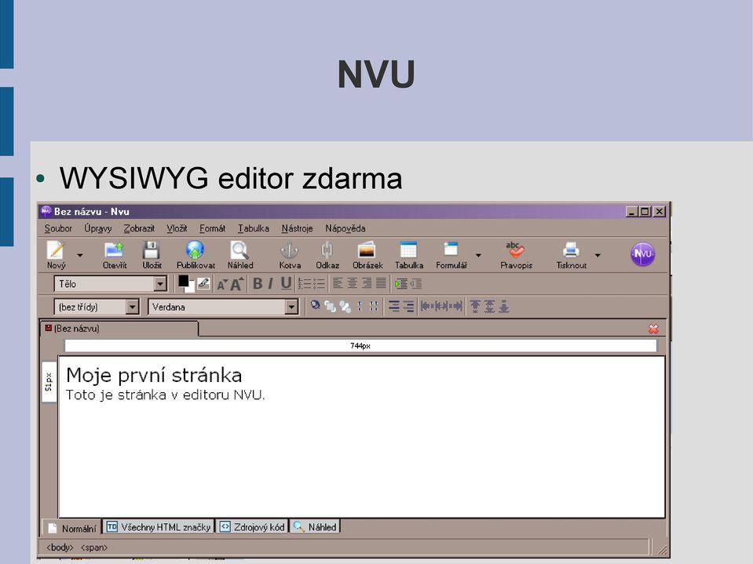
Task: Click the black foreground color swatch
Action: (183, 281)
